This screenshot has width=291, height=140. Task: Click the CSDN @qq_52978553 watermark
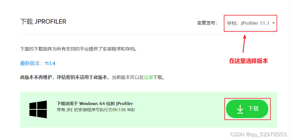(x=259, y=134)
